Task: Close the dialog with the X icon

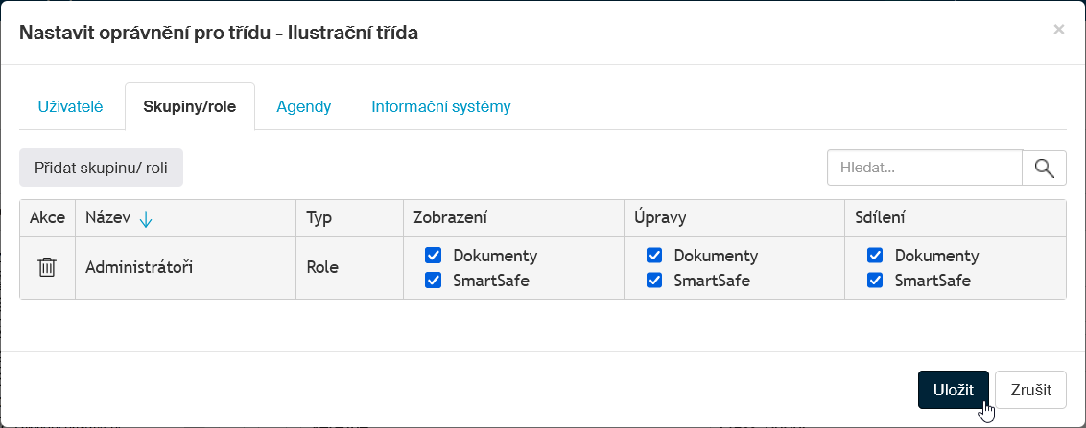Action: point(1058,30)
